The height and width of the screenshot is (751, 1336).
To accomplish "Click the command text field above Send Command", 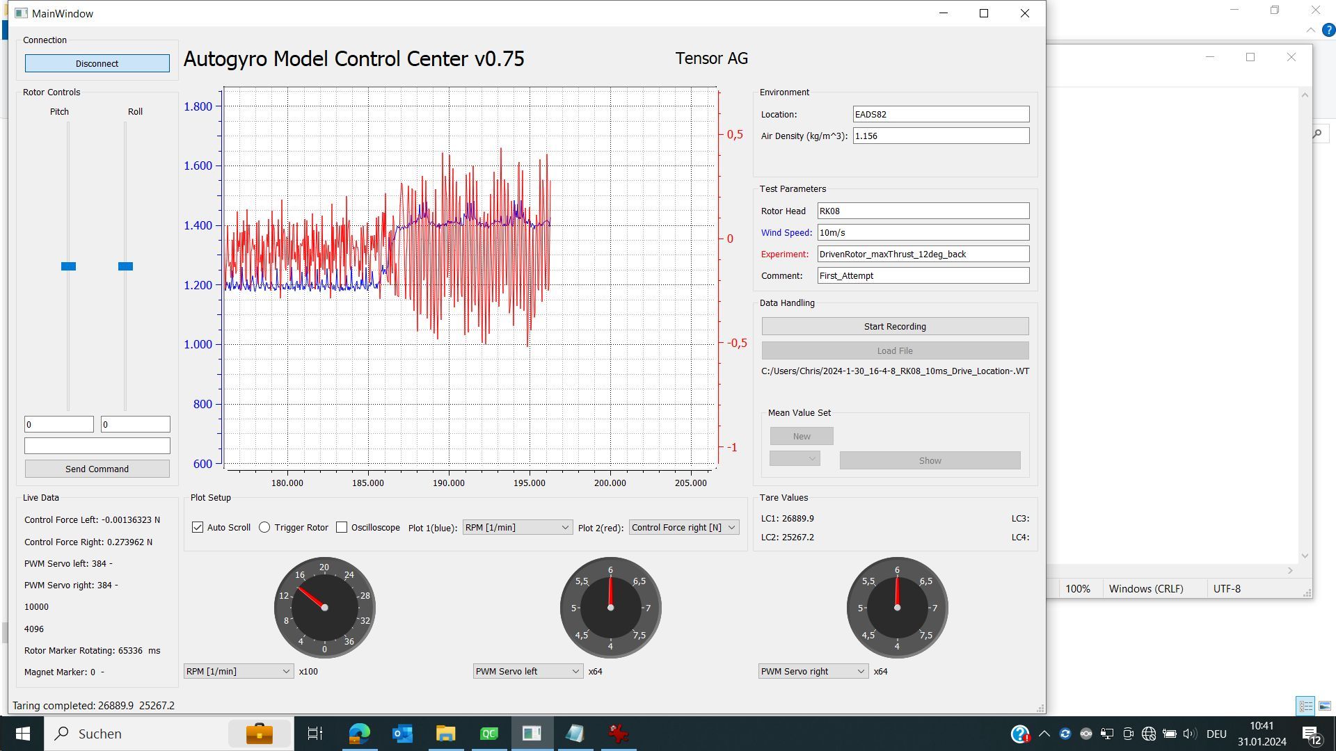I will pyautogui.click(x=97, y=446).
